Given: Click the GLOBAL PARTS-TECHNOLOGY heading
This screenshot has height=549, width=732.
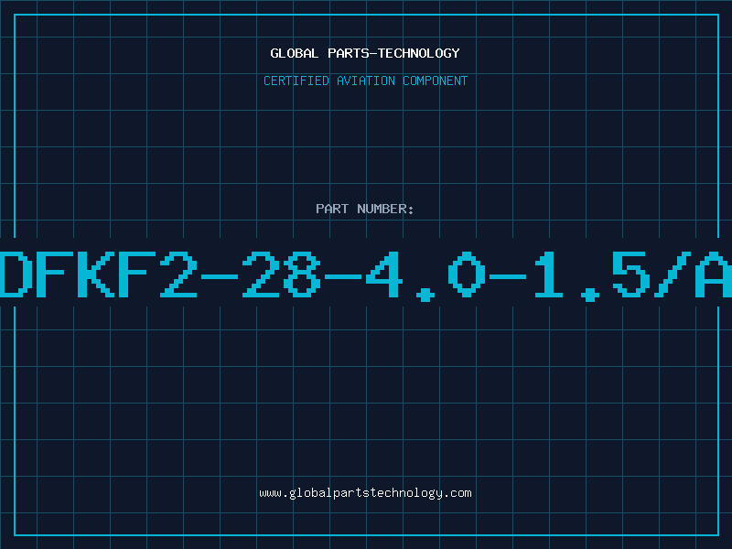Looking at the screenshot, I should coord(365,53).
